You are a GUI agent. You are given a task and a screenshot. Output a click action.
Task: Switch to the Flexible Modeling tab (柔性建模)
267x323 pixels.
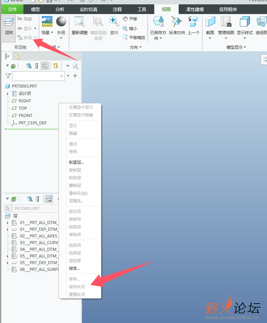tap(195, 9)
